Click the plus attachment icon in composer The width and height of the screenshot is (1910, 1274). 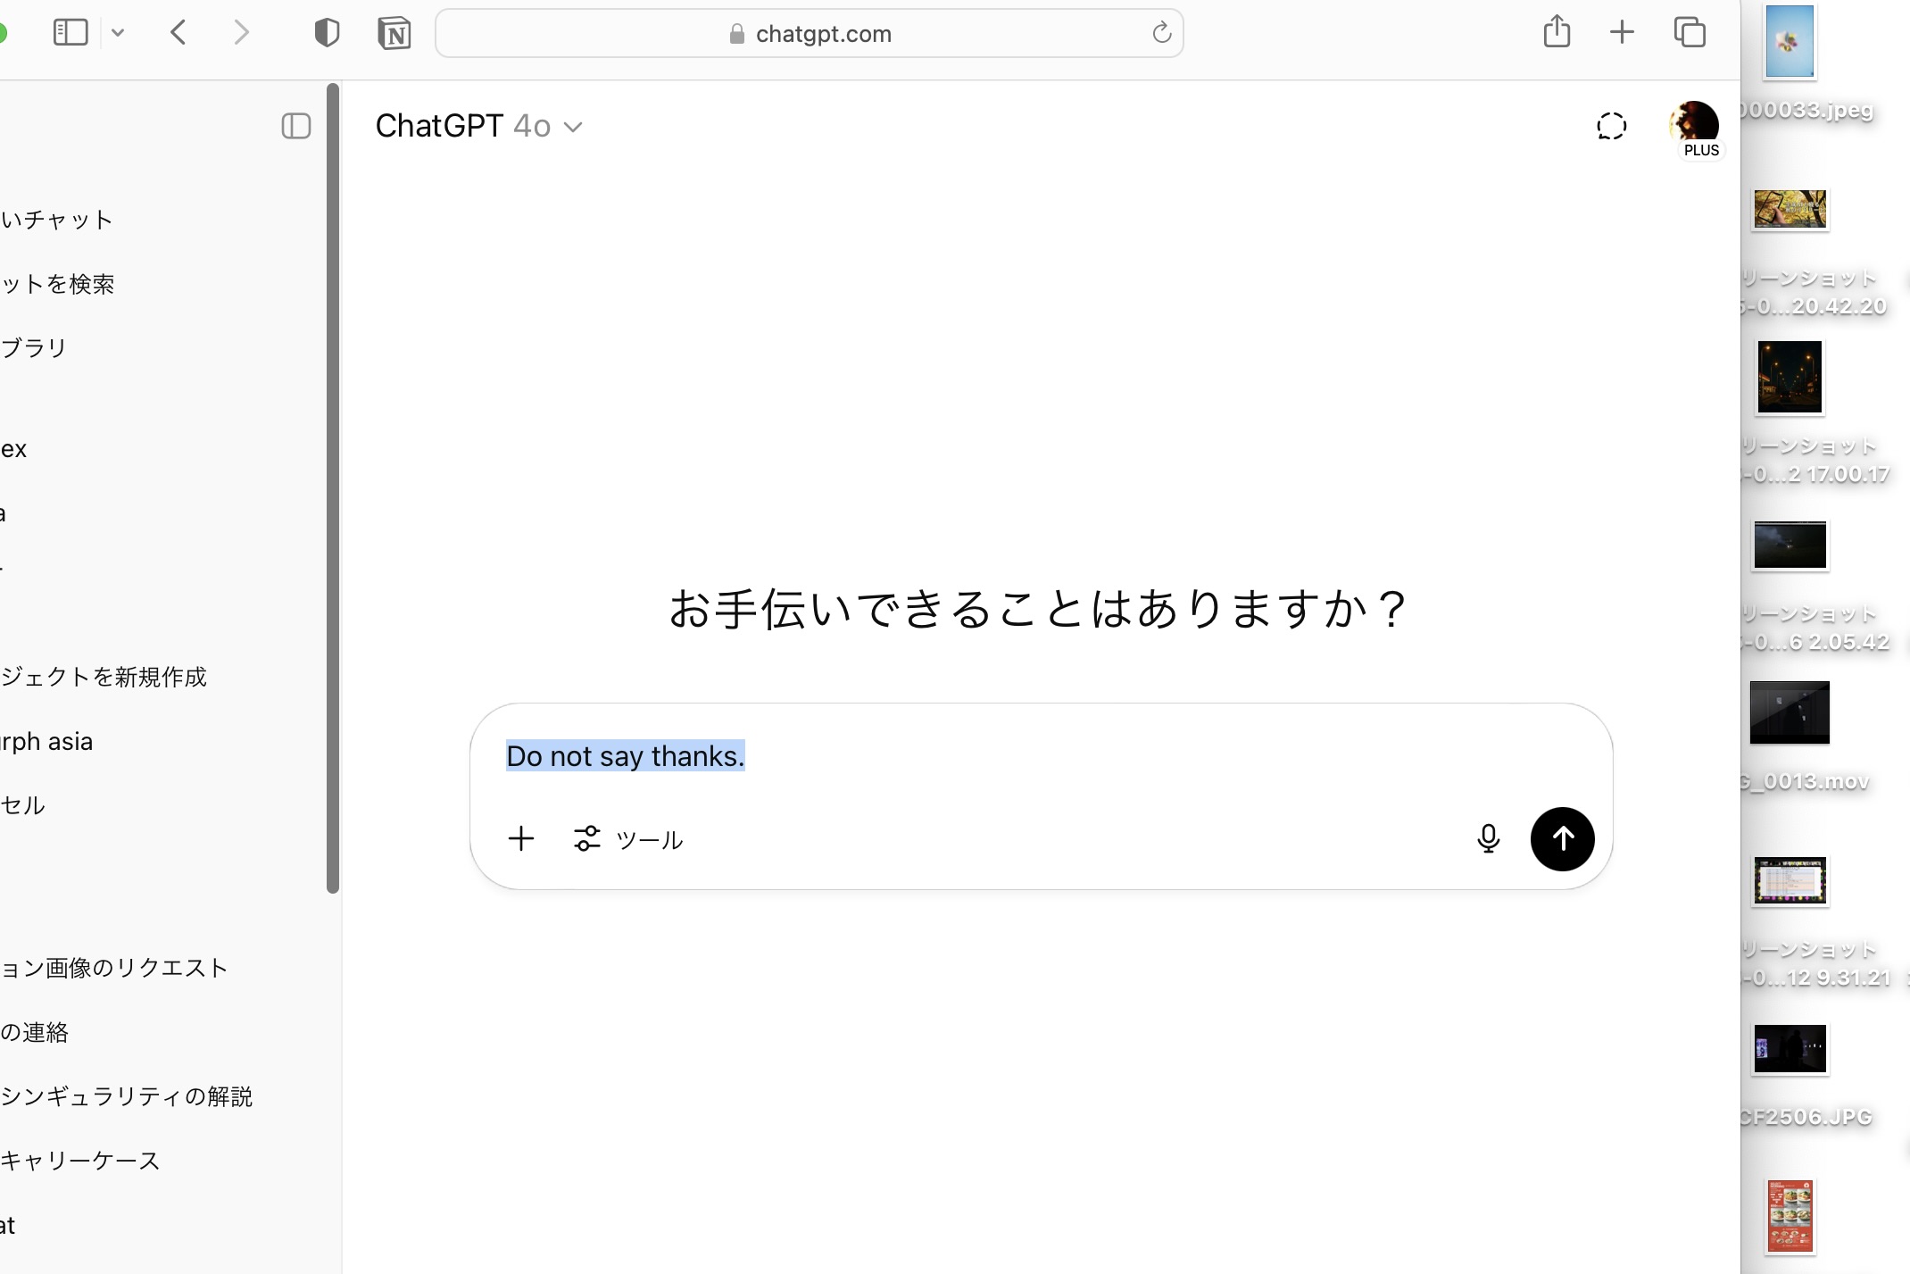pyautogui.click(x=521, y=838)
